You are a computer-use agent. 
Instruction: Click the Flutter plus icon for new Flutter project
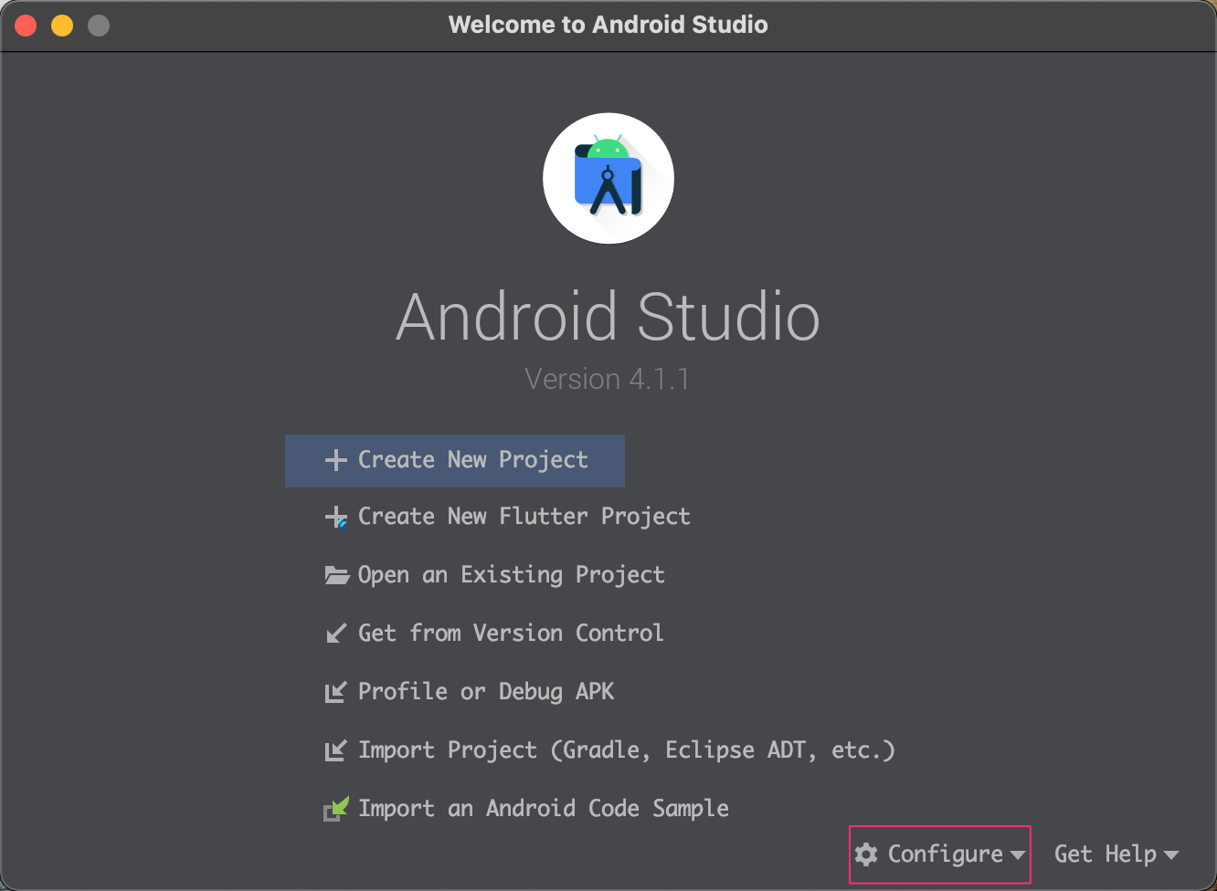[336, 518]
